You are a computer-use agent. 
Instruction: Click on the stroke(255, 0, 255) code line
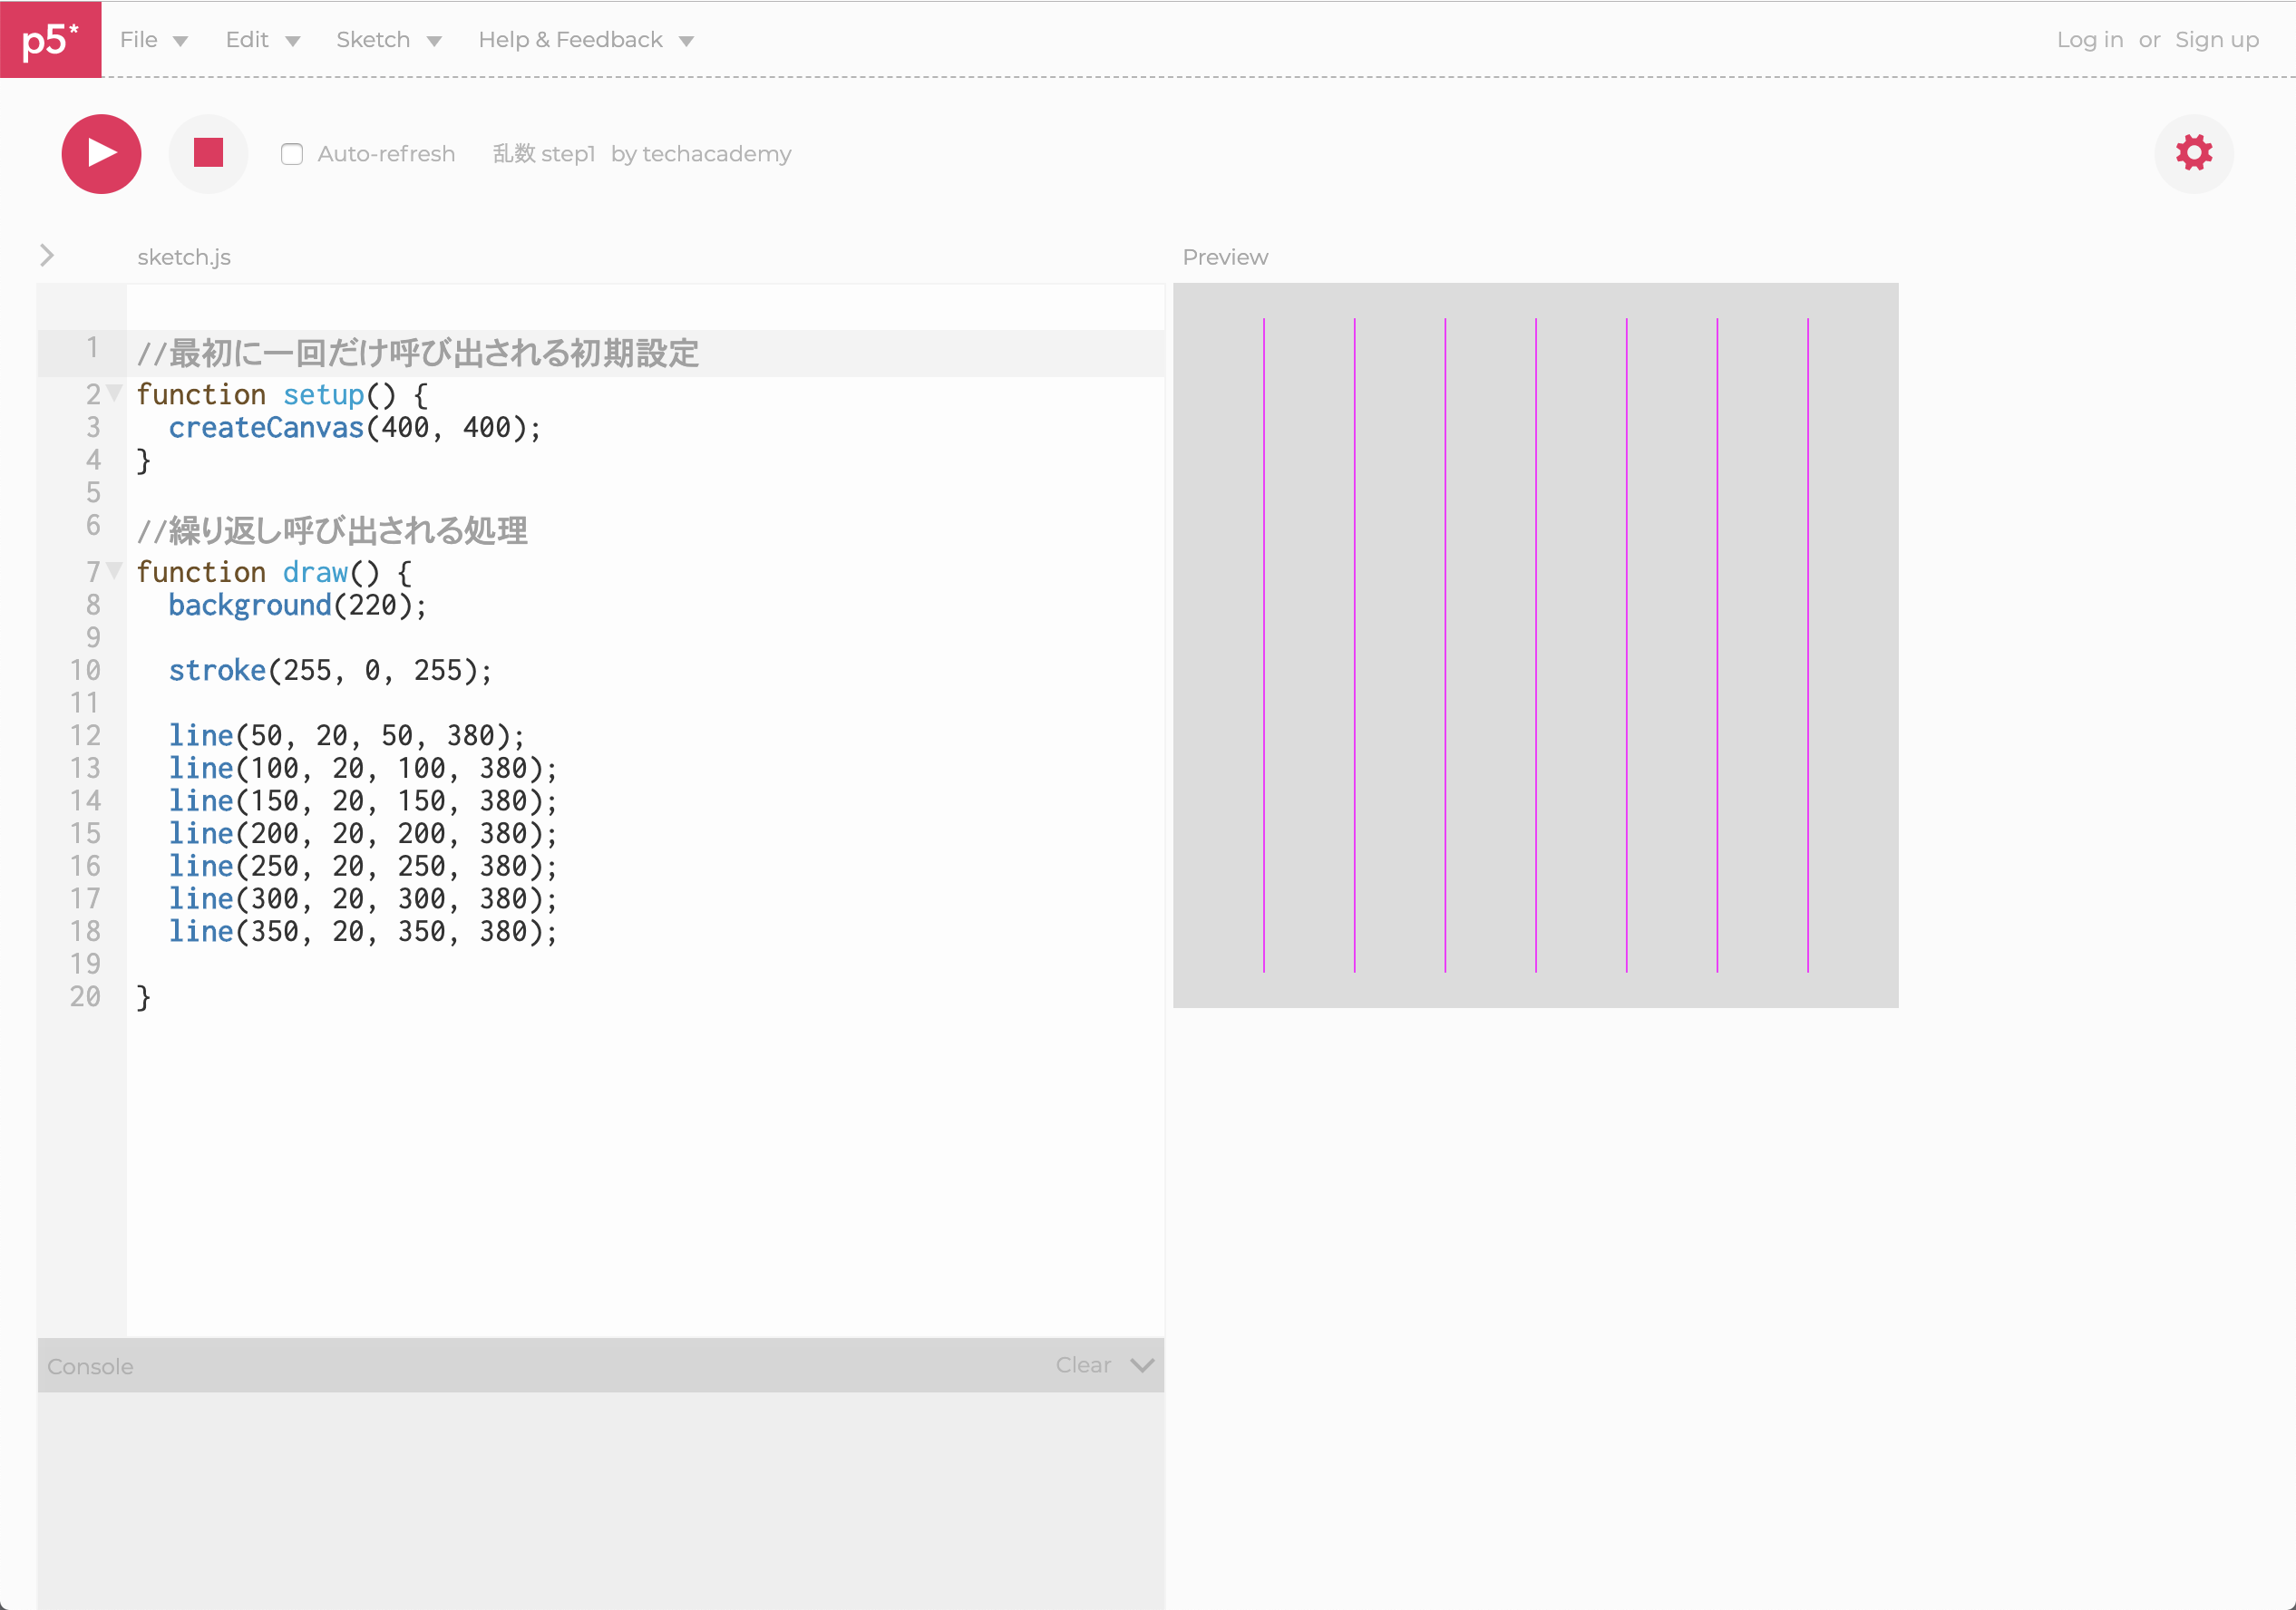(x=330, y=670)
